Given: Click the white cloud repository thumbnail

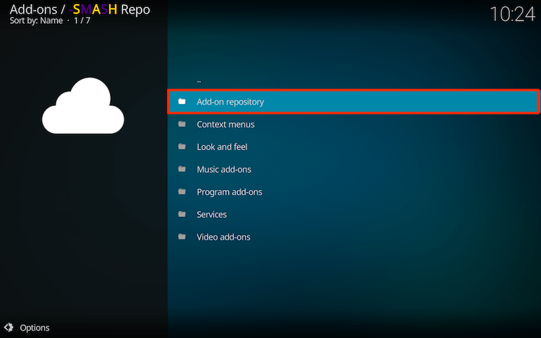Looking at the screenshot, I should click(83, 105).
